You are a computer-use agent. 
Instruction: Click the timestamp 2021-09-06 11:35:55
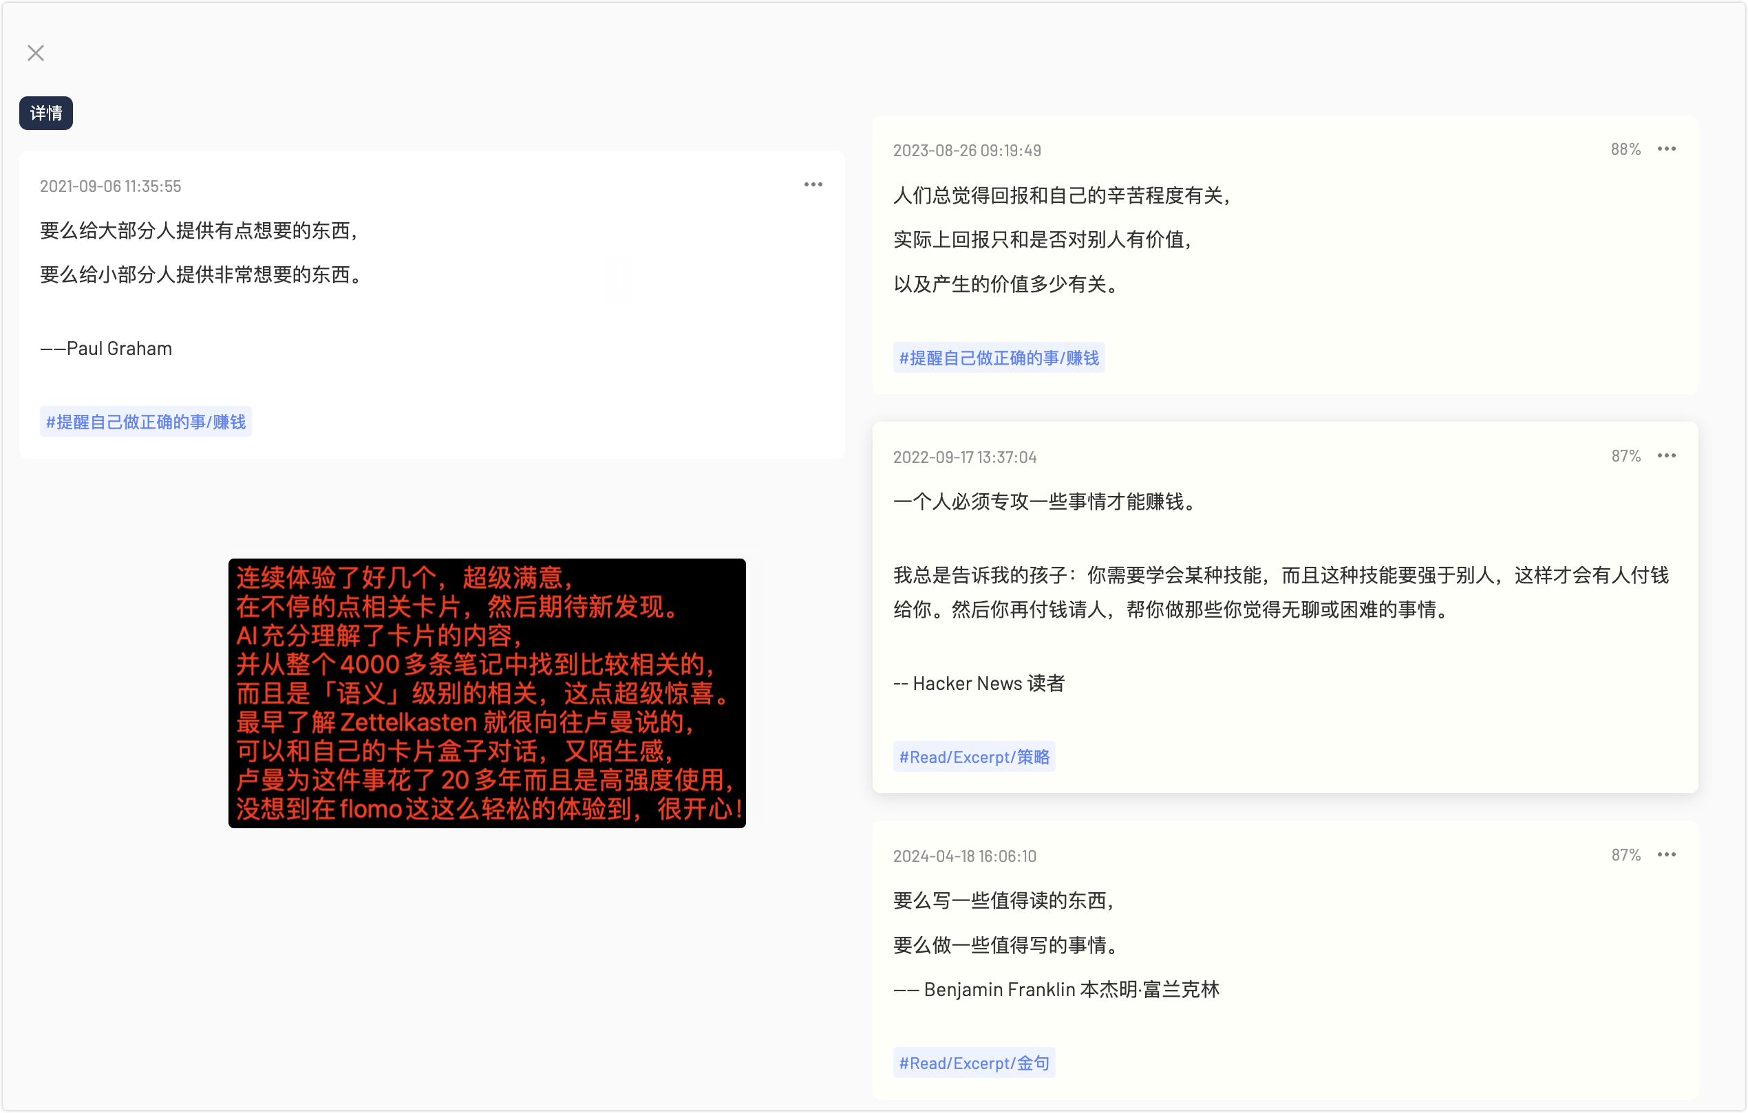110,186
